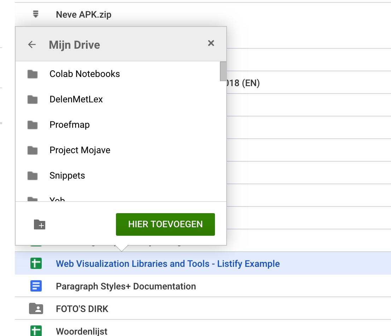391x336 pixels.
Task: Click the back arrow in Mijn Drive header
Action: click(x=32, y=44)
